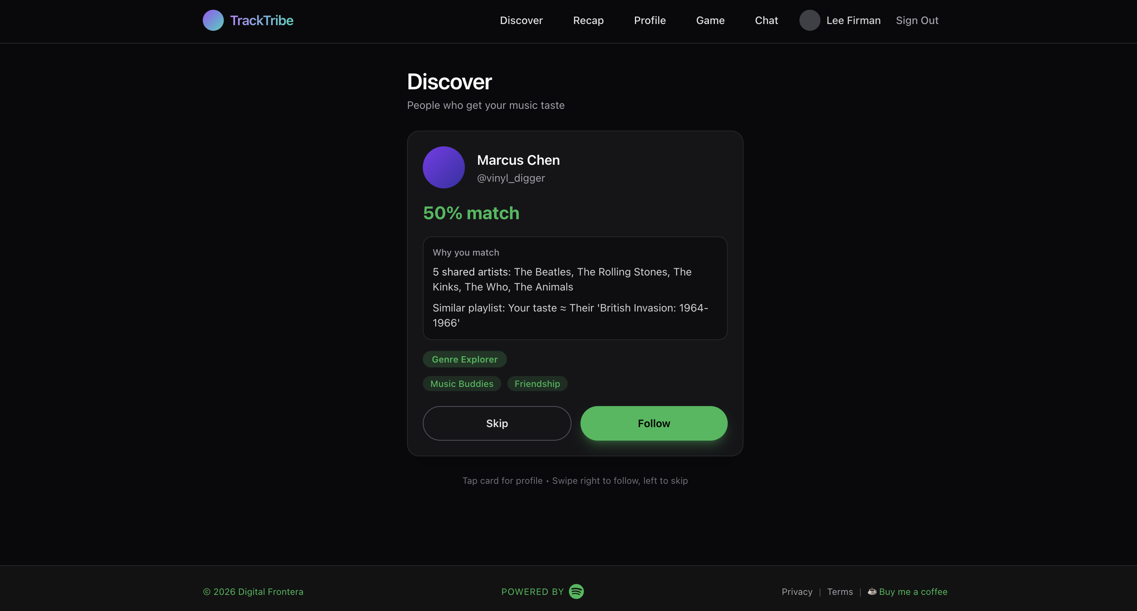This screenshot has width=1137, height=611.
Task: Click the coffee cup icon
Action: pos(872,591)
